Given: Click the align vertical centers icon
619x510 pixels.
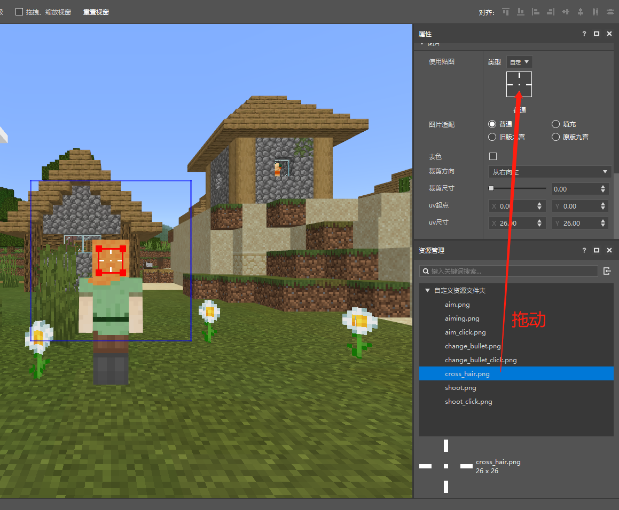Looking at the screenshot, I should [566, 12].
